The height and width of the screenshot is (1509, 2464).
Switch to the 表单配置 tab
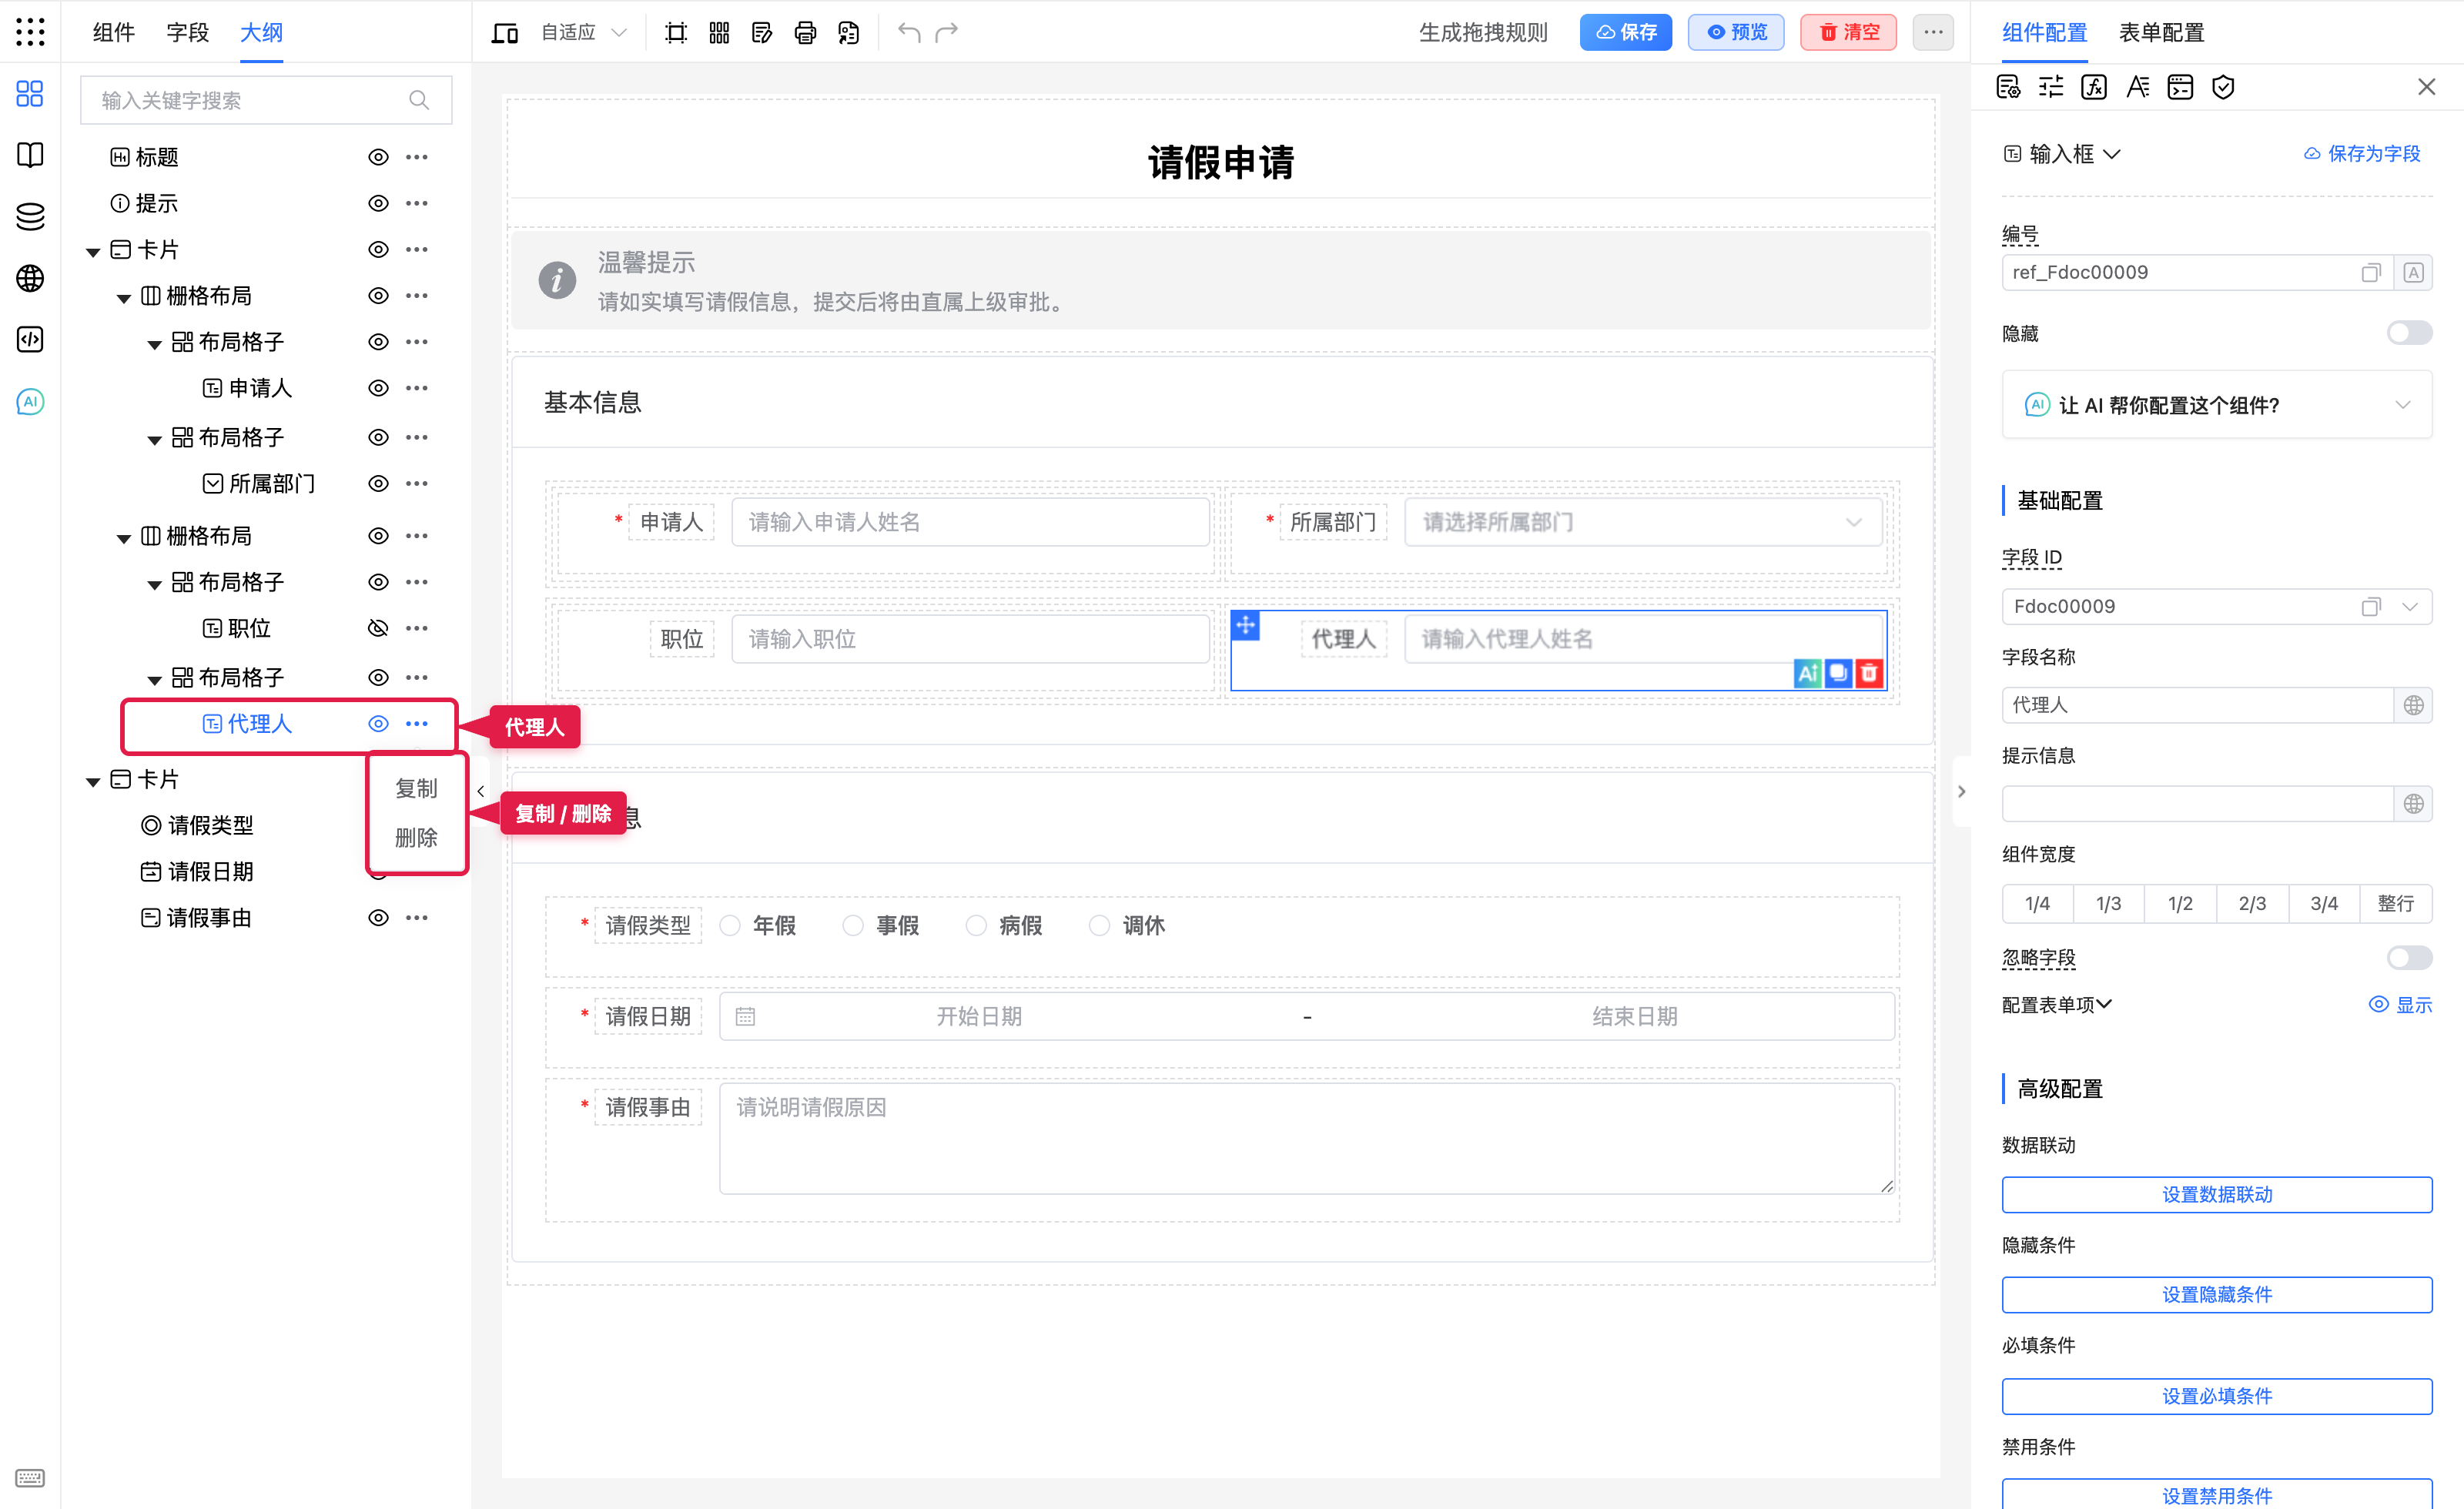(x=2162, y=32)
